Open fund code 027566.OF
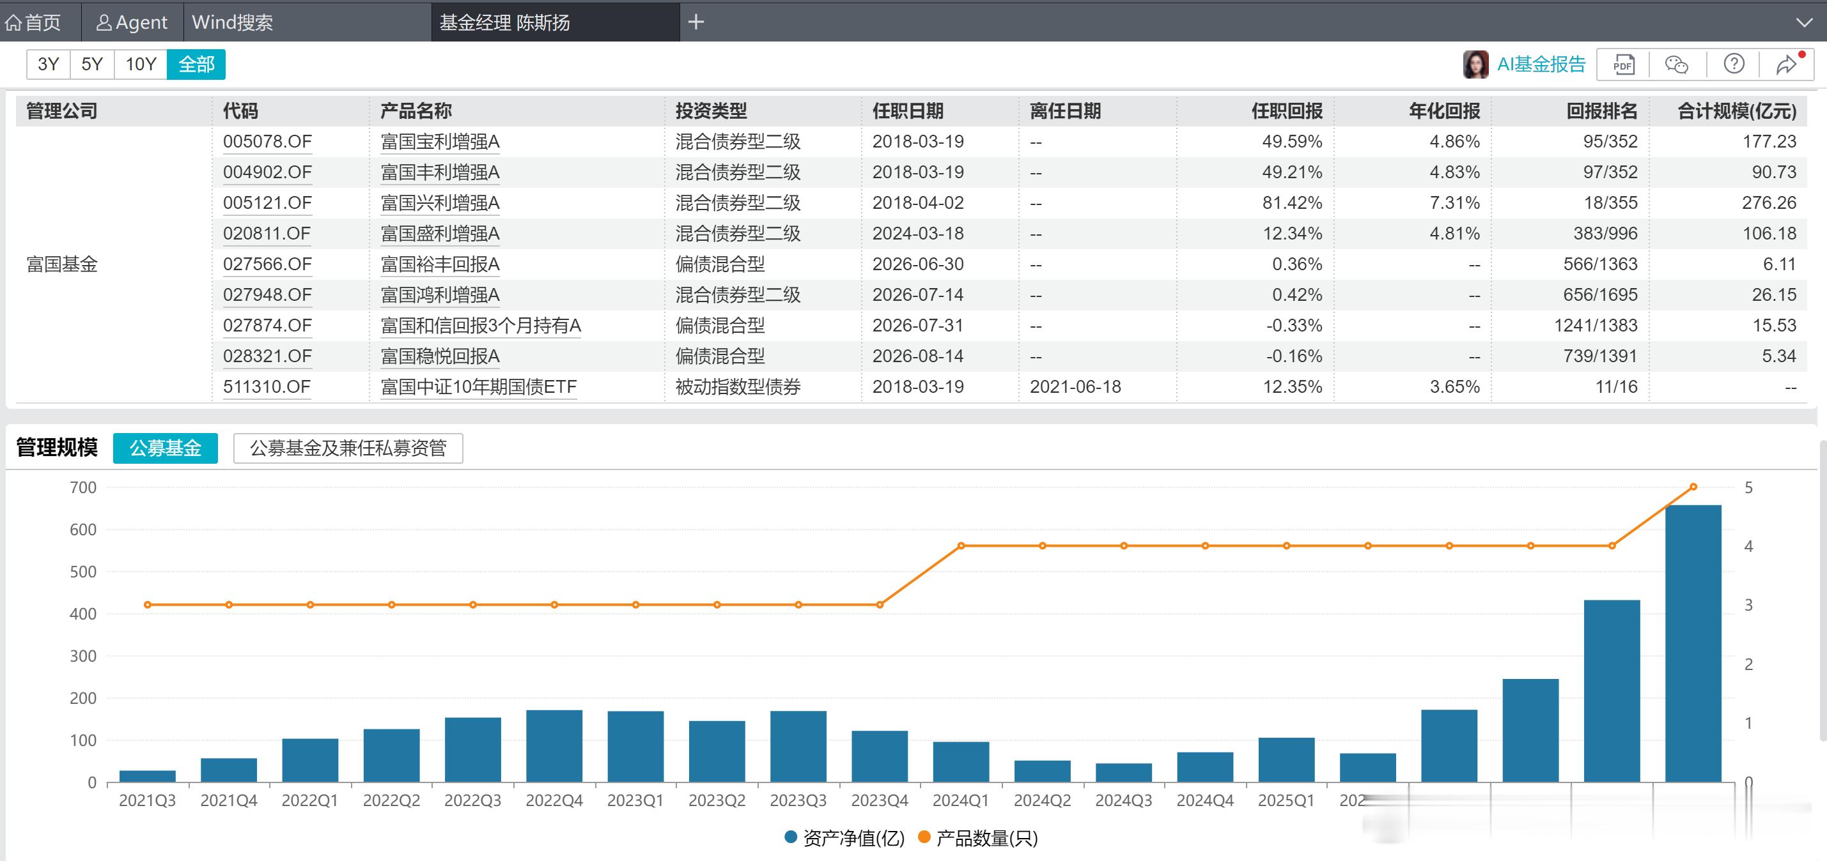Viewport: 1827px width, 861px height. pyautogui.click(x=267, y=264)
